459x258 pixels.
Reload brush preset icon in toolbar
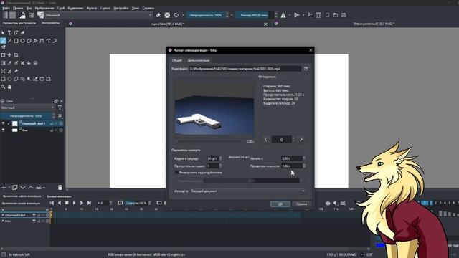coord(176,15)
